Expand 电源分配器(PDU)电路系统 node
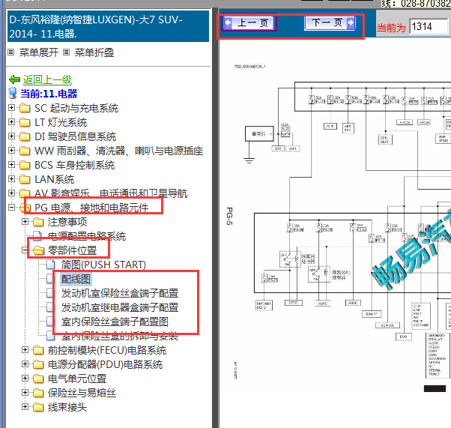Screen dimensions: 451x428 coord(25,364)
